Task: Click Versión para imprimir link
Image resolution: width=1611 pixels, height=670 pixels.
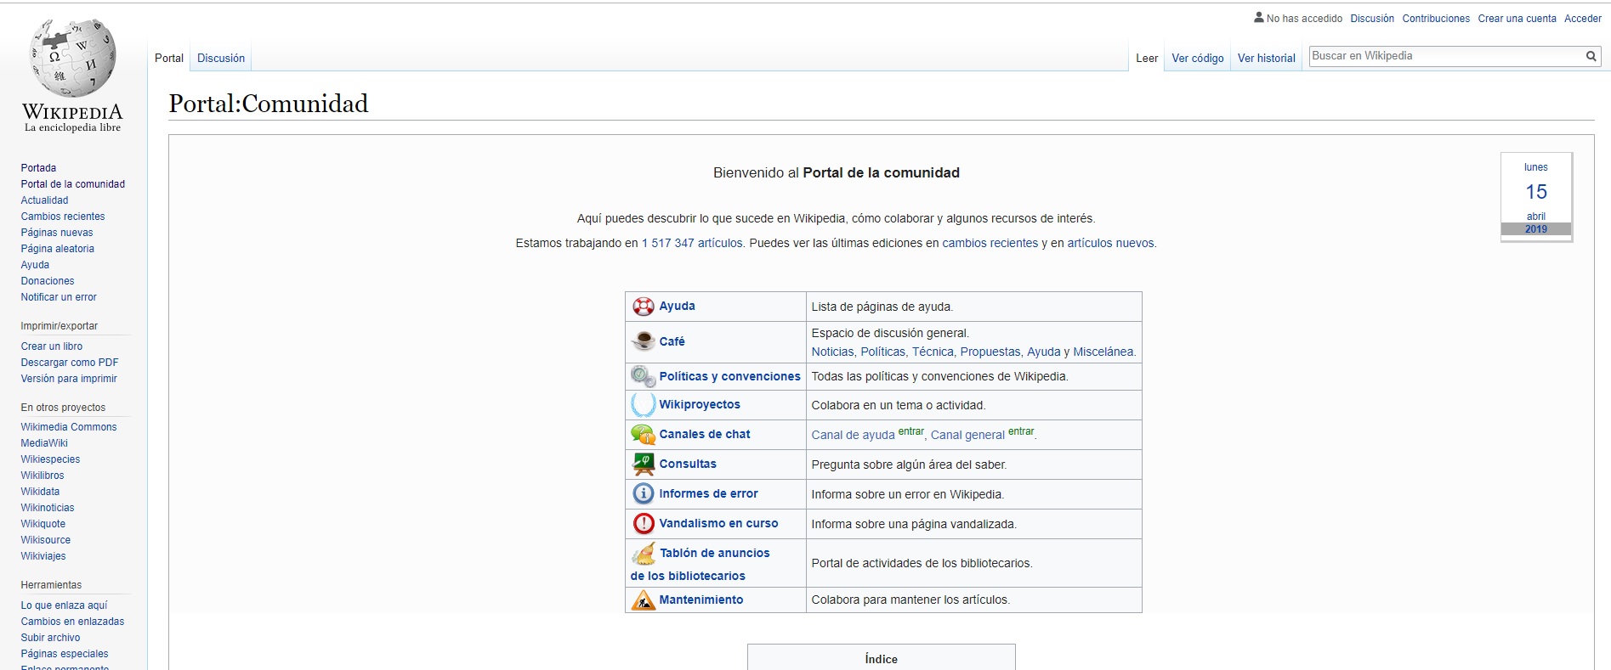Action: click(69, 379)
